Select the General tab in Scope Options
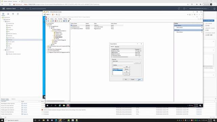 [112, 47]
